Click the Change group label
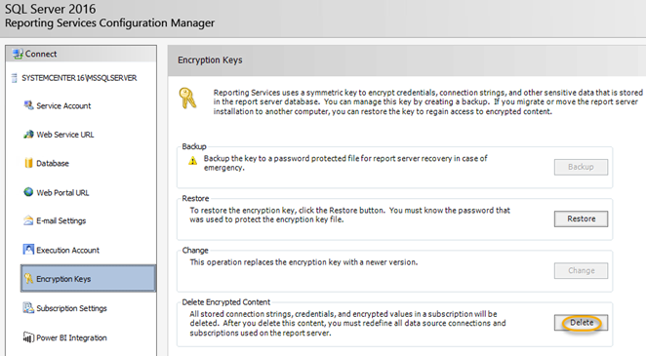Screen dimensions: 646x356 (195, 251)
